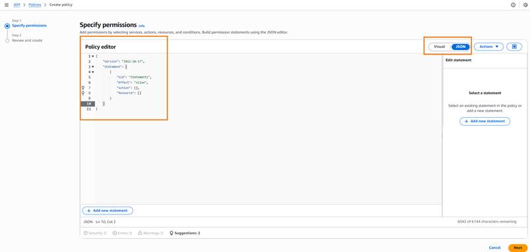The width and height of the screenshot is (530, 252).
Task: Select the Step 2 Review and create radio
Action: pyautogui.click(x=7, y=41)
